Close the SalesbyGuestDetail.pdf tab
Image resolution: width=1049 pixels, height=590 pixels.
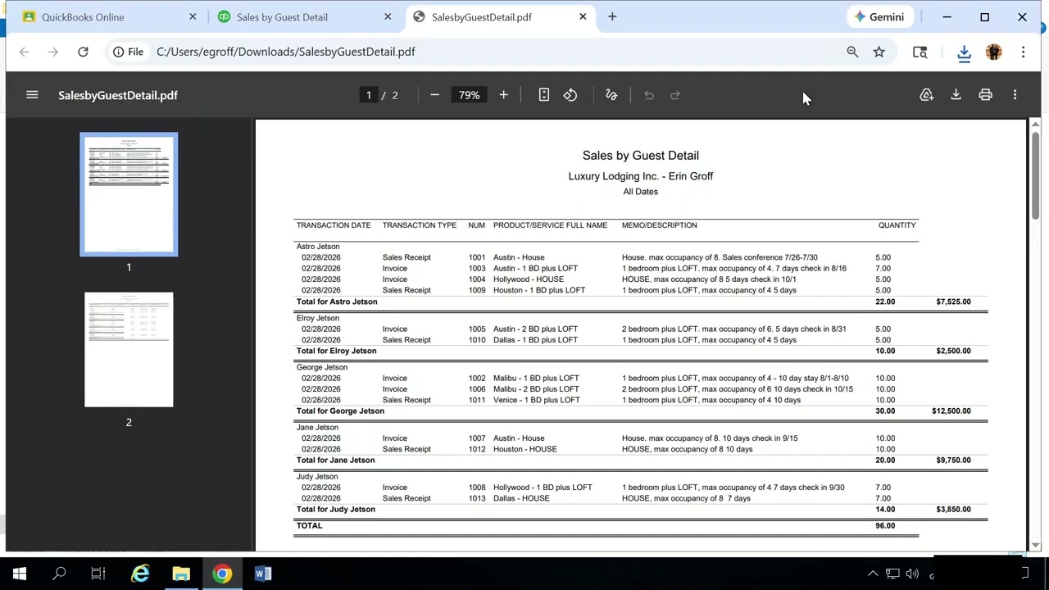583,16
